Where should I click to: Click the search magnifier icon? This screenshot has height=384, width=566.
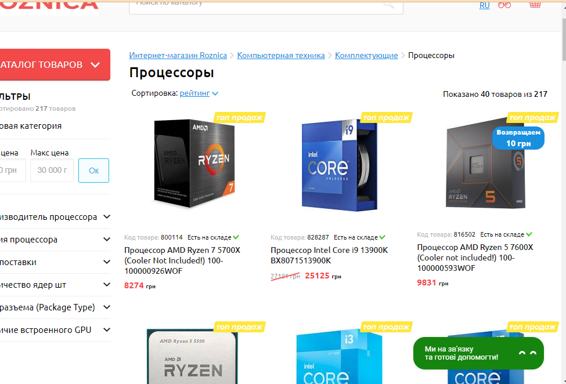388,4
